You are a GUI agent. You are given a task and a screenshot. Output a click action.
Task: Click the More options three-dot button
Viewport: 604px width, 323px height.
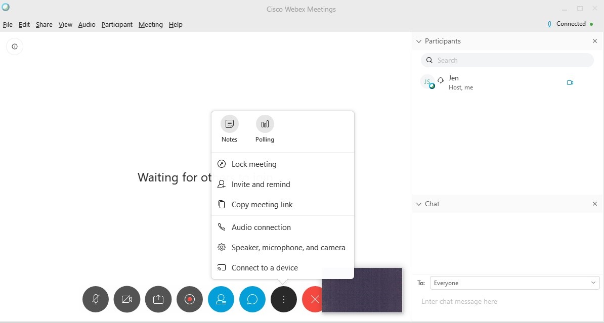pos(284,299)
